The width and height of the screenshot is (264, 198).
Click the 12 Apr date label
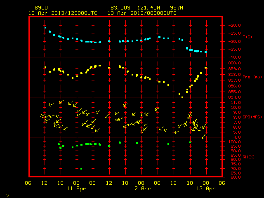141,189
